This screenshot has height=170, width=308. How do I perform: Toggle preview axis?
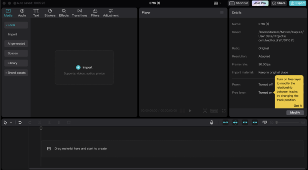click(x=255, y=123)
